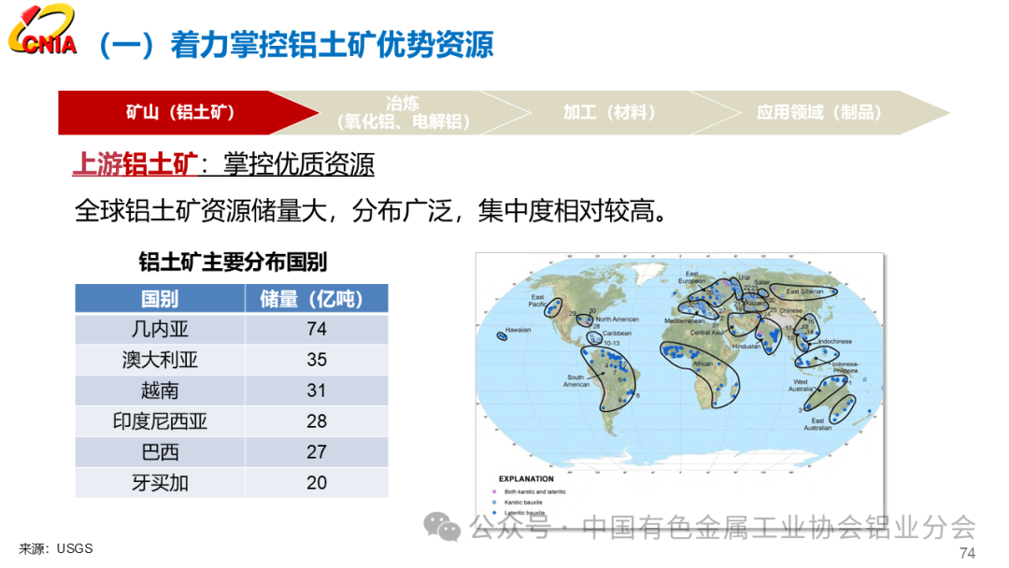Click the African label on map

click(703, 363)
